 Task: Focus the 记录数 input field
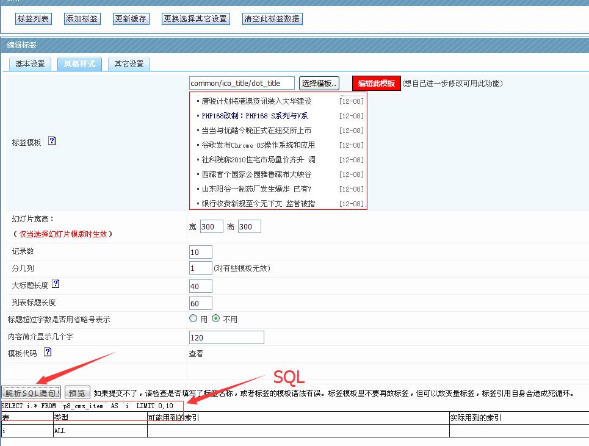point(201,252)
